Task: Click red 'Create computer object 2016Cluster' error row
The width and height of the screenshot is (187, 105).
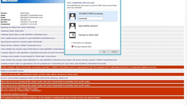Action: click(92, 67)
